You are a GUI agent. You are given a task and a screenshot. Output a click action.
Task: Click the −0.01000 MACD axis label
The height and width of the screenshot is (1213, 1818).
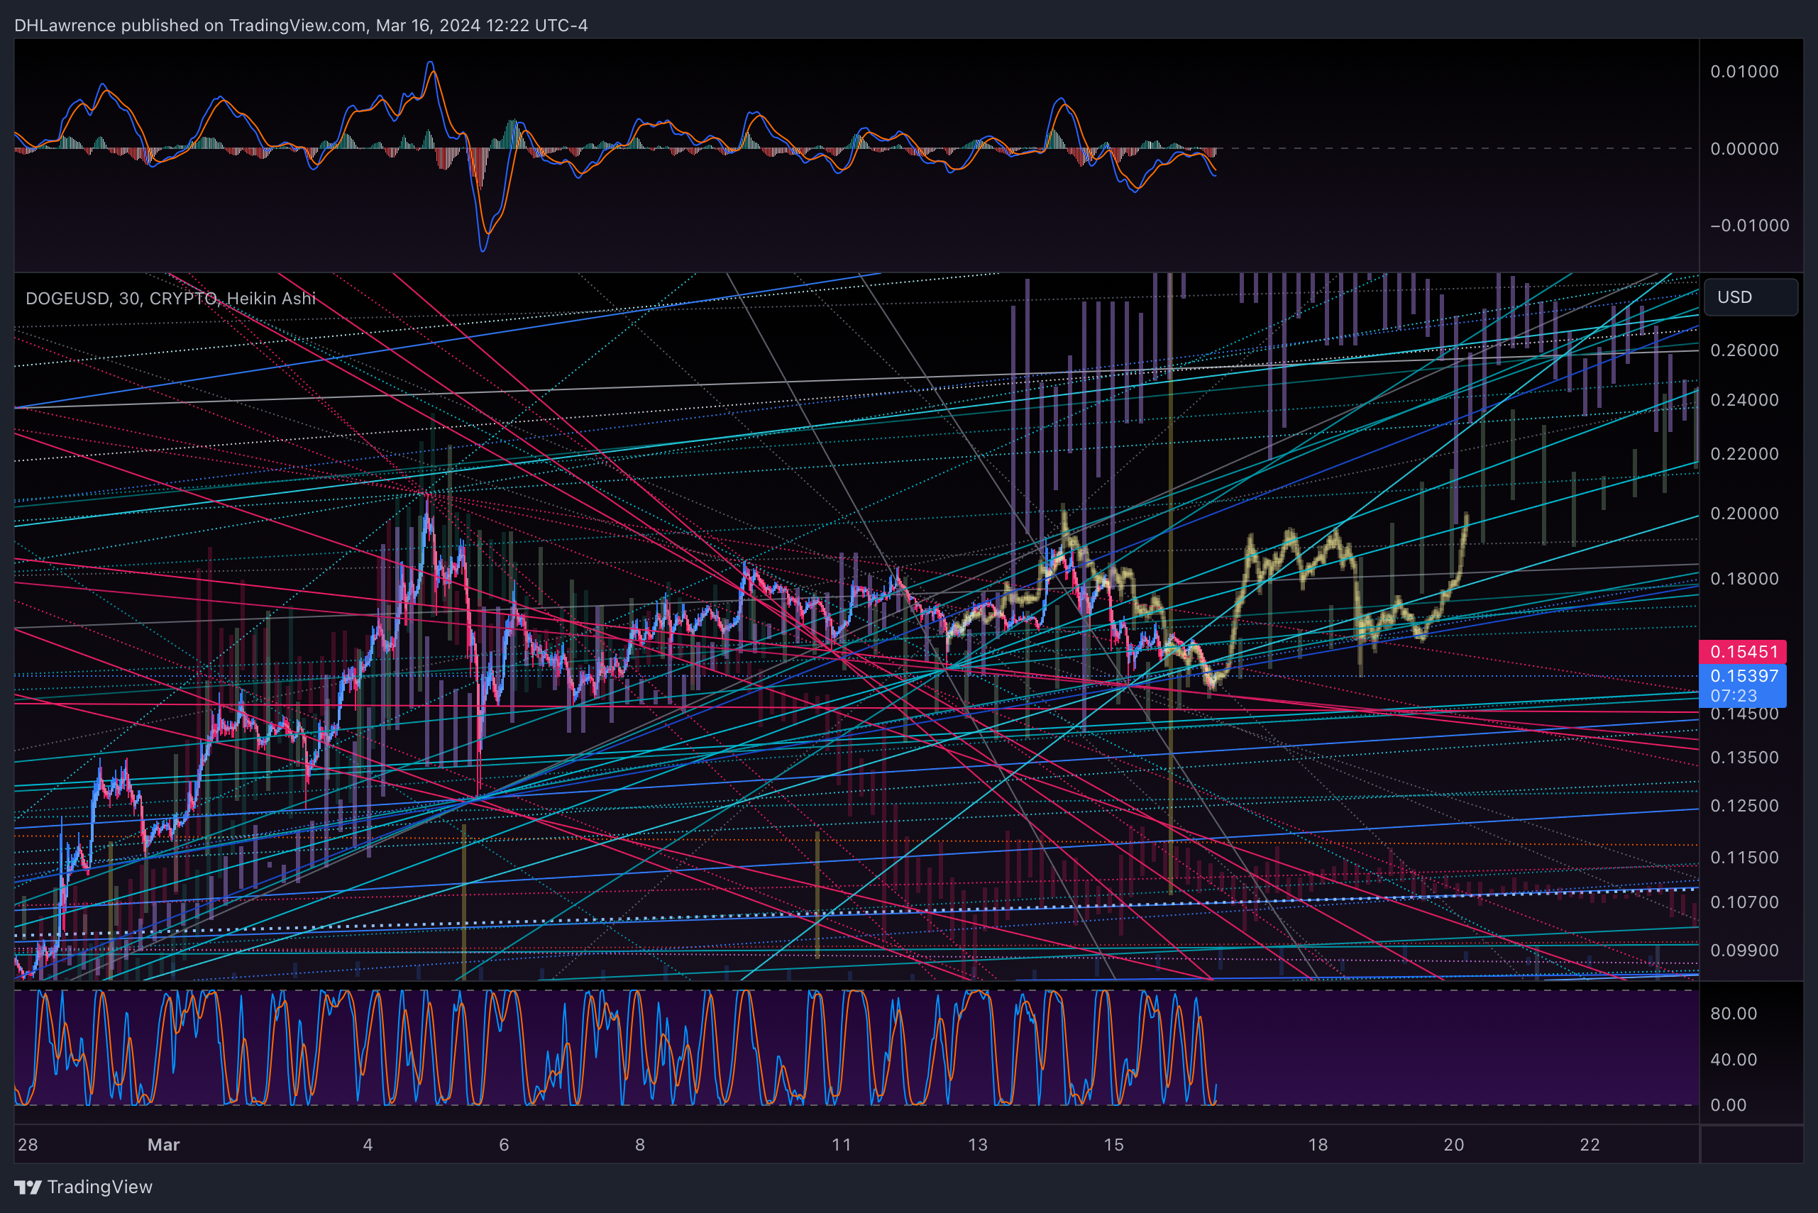coord(1749,226)
